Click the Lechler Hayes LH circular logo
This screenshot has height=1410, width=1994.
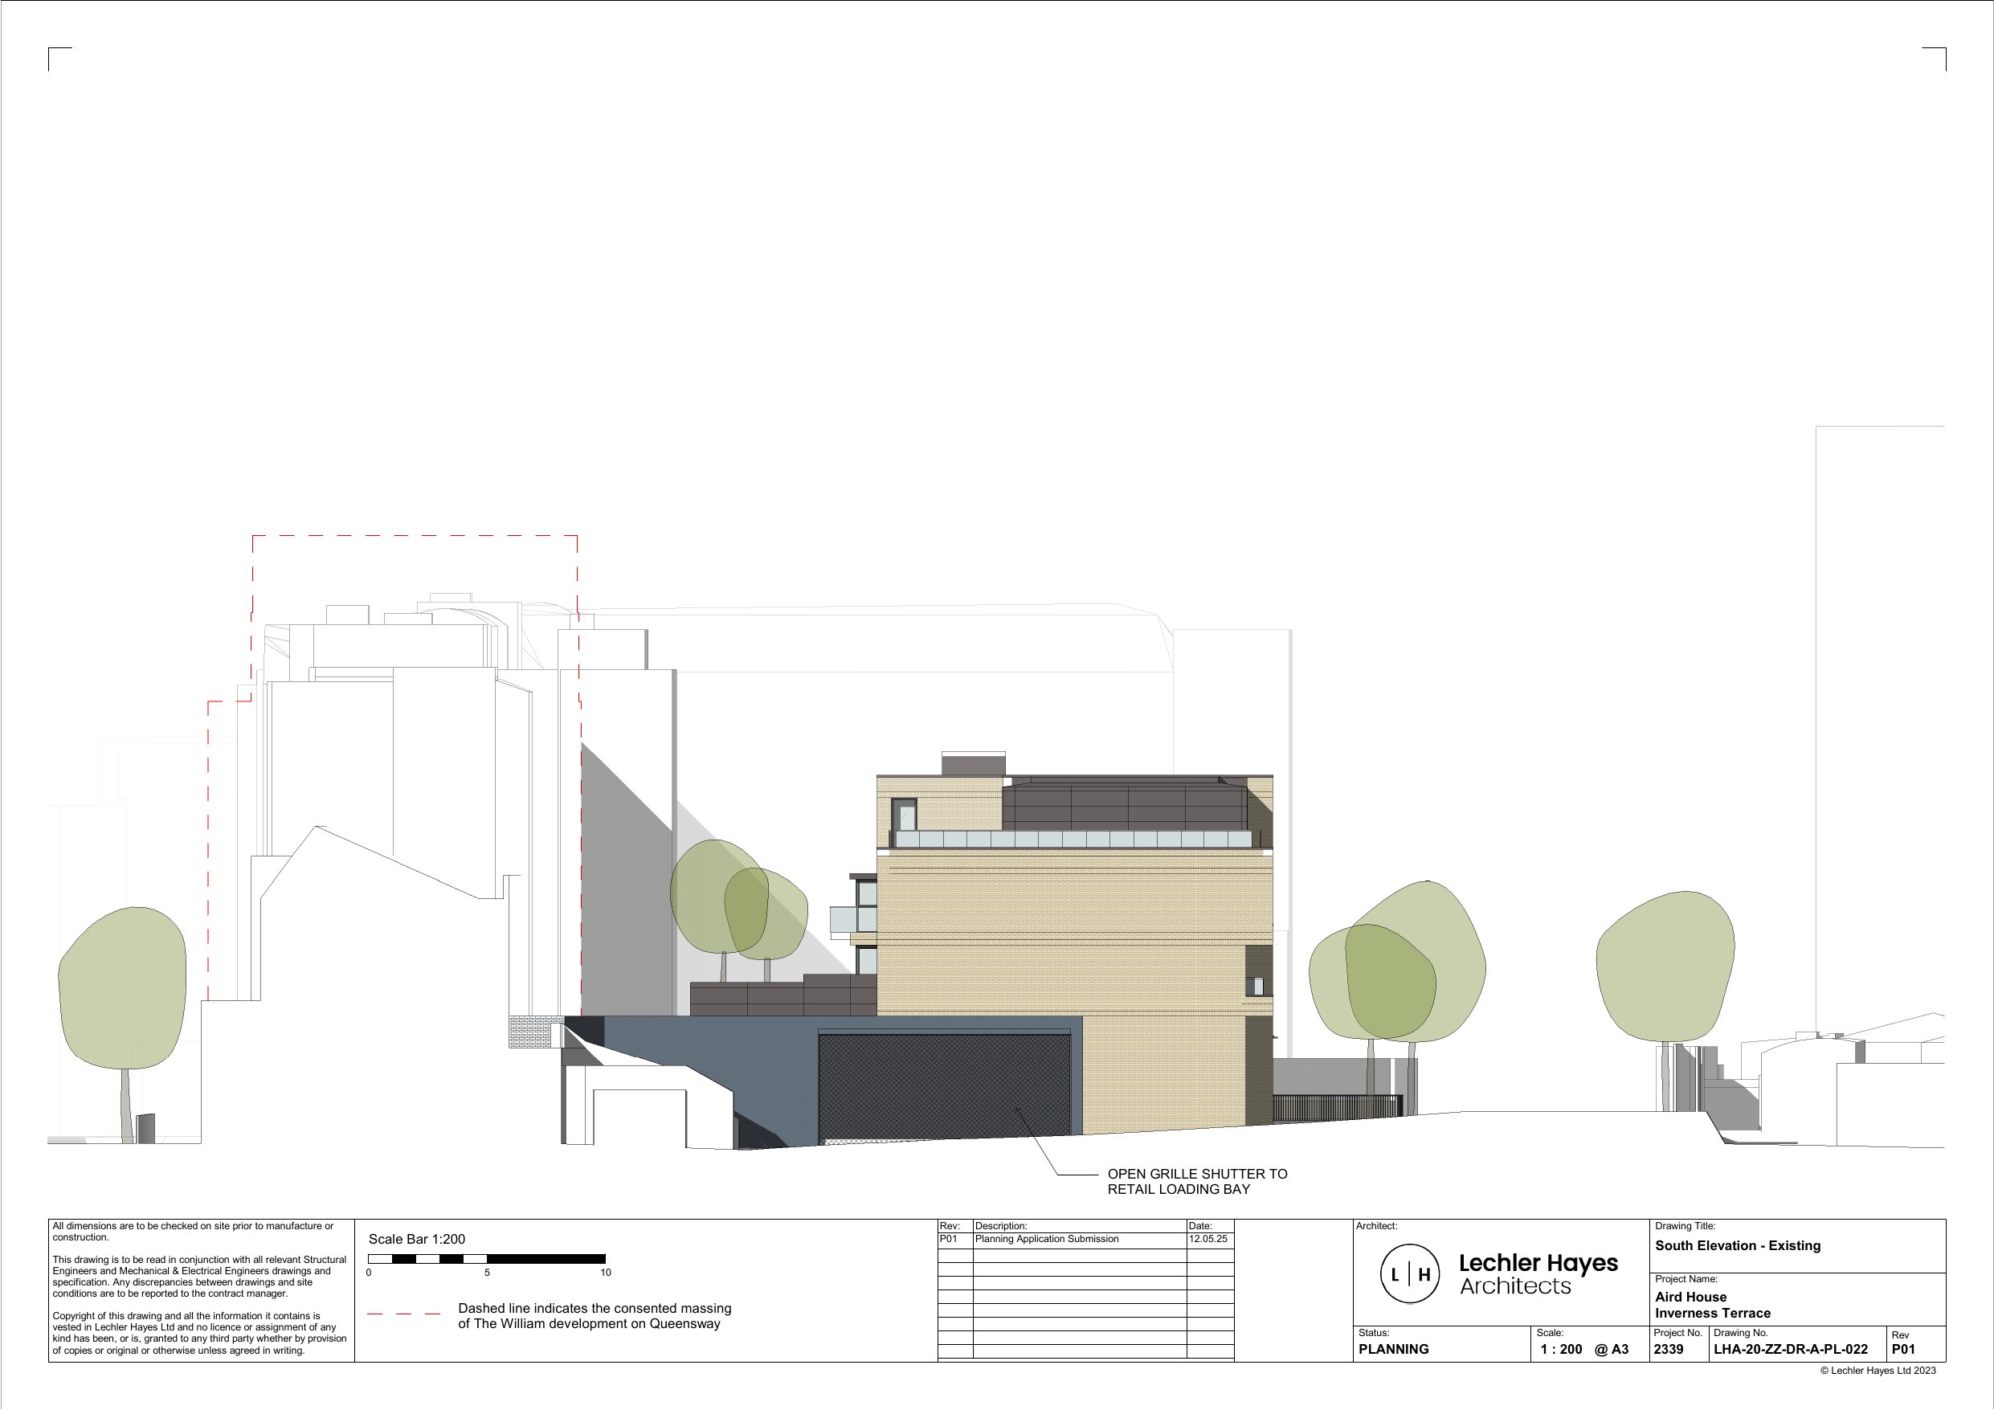(1409, 1274)
